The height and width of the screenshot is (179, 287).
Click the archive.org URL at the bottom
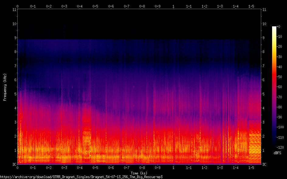coord(81,177)
